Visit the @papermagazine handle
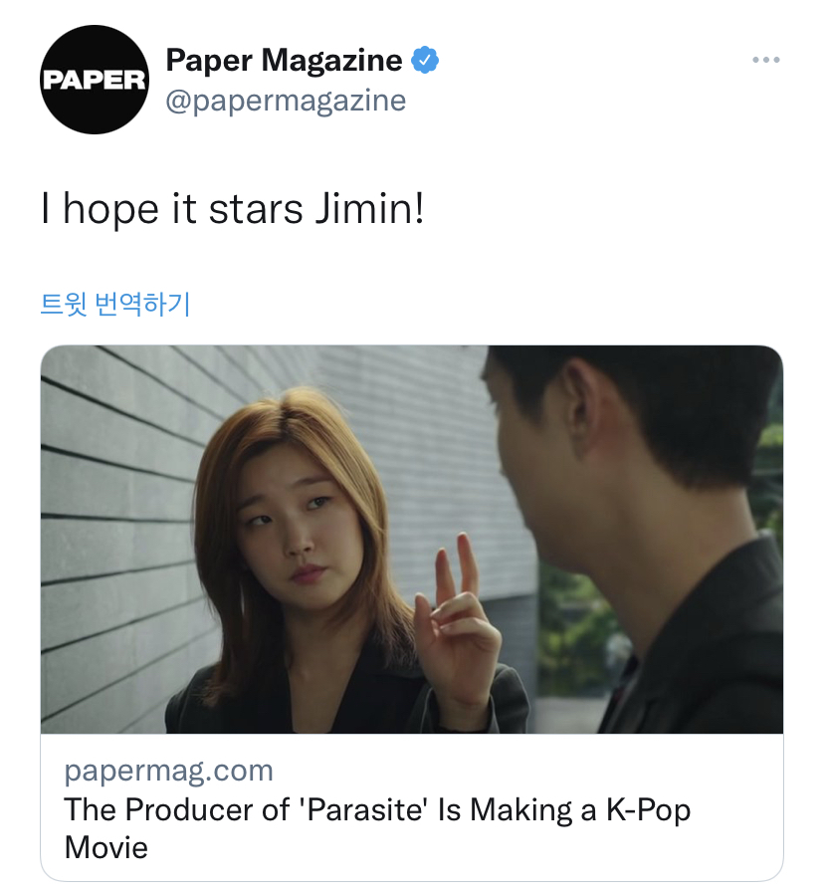The image size is (824, 895). point(286,101)
